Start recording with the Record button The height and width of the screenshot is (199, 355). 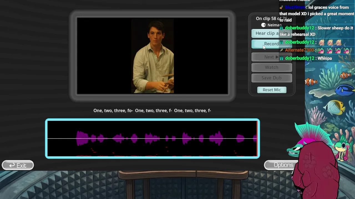point(272,44)
